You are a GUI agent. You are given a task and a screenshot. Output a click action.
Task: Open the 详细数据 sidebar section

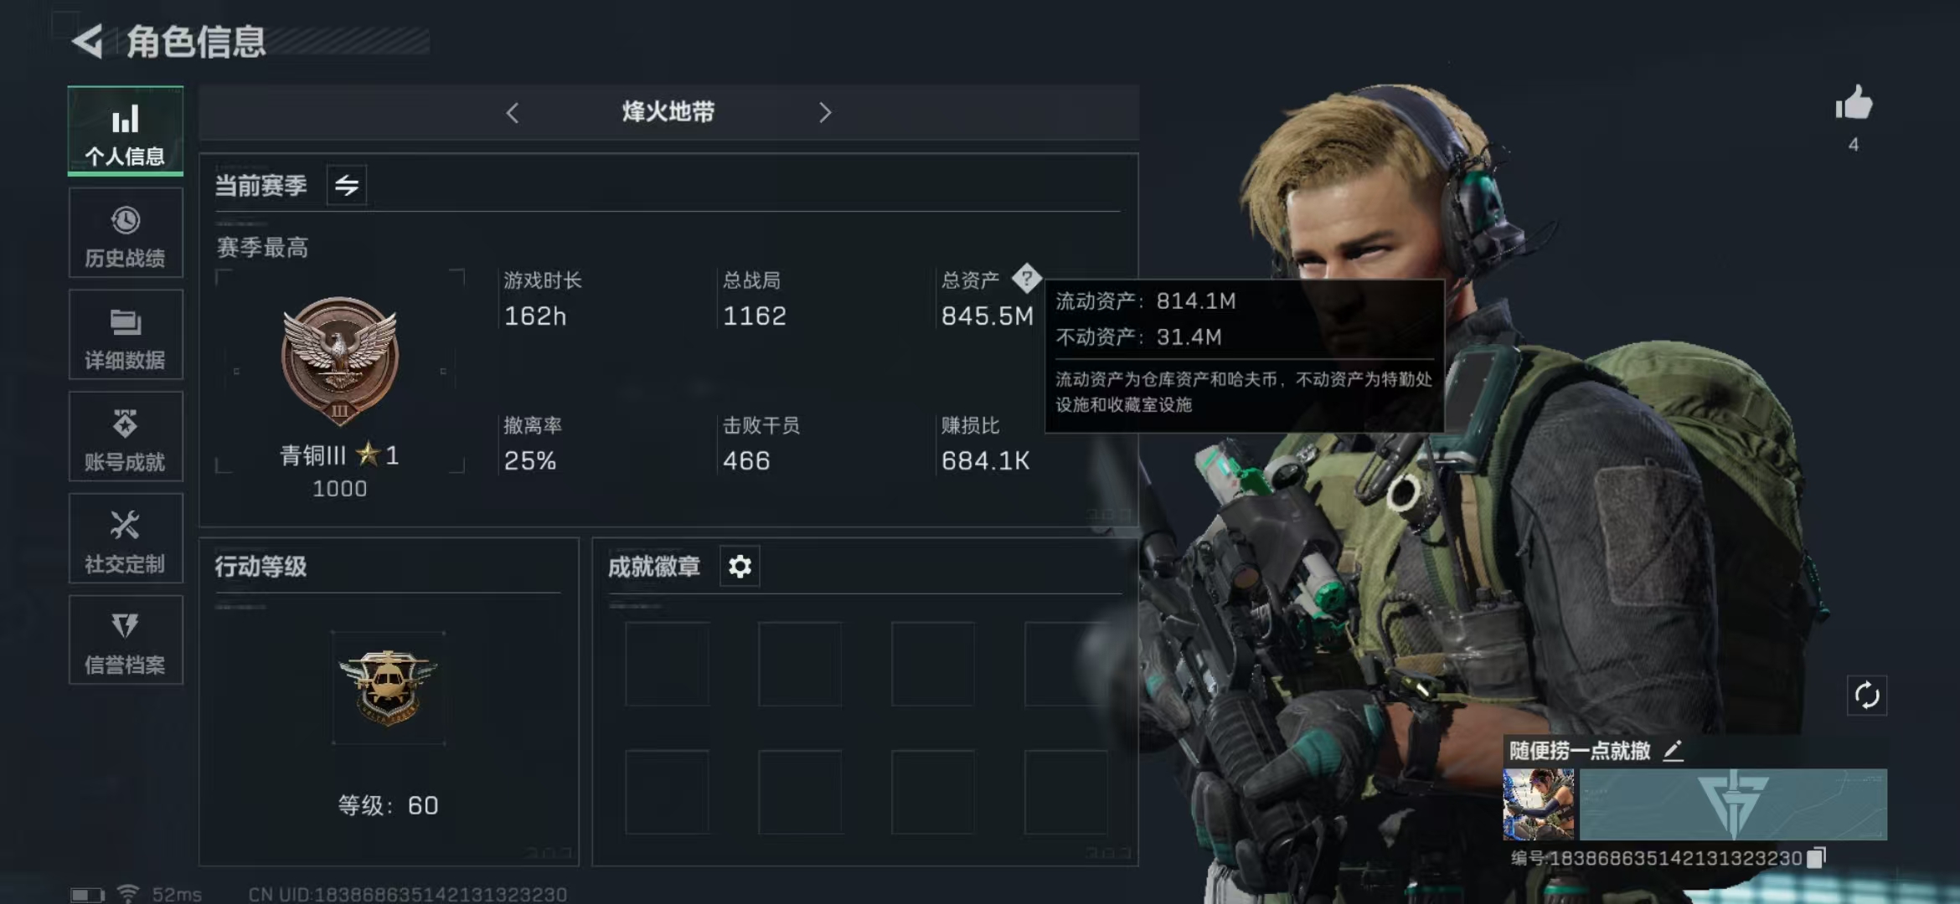pos(126,335)
